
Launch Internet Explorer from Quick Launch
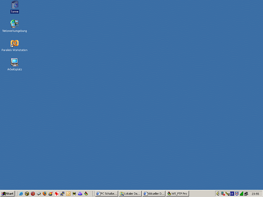(21, 194)
